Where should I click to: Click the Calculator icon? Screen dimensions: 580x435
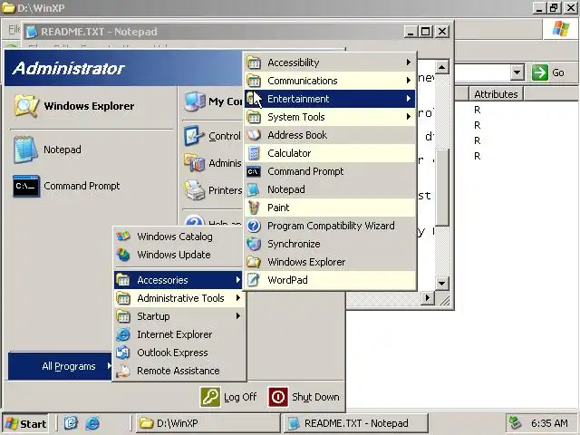pyautogui.click(x=254, y=153)
